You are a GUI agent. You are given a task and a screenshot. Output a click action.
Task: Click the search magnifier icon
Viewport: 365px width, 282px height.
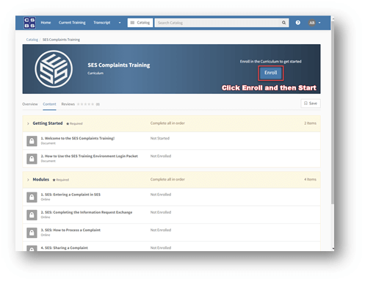283,23
